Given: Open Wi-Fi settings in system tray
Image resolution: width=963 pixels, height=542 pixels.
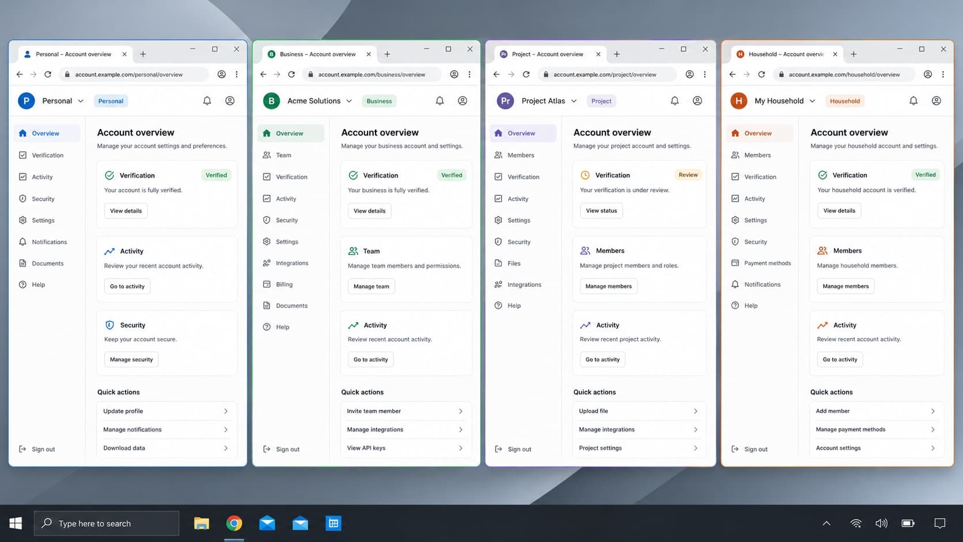Looking at the screenshot, I should point(856,523).
